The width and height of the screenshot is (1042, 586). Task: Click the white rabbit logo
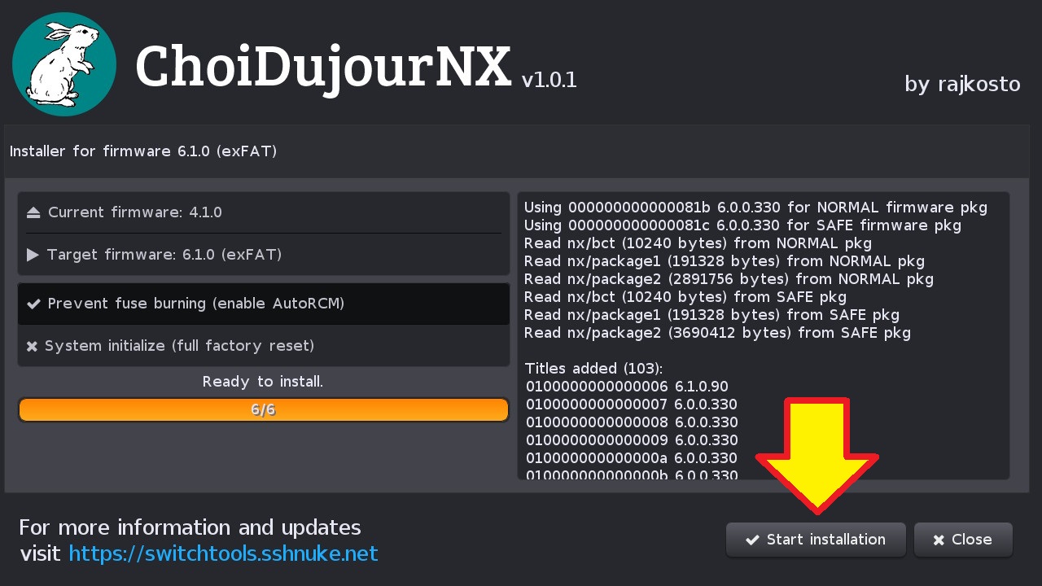point(64,64)
